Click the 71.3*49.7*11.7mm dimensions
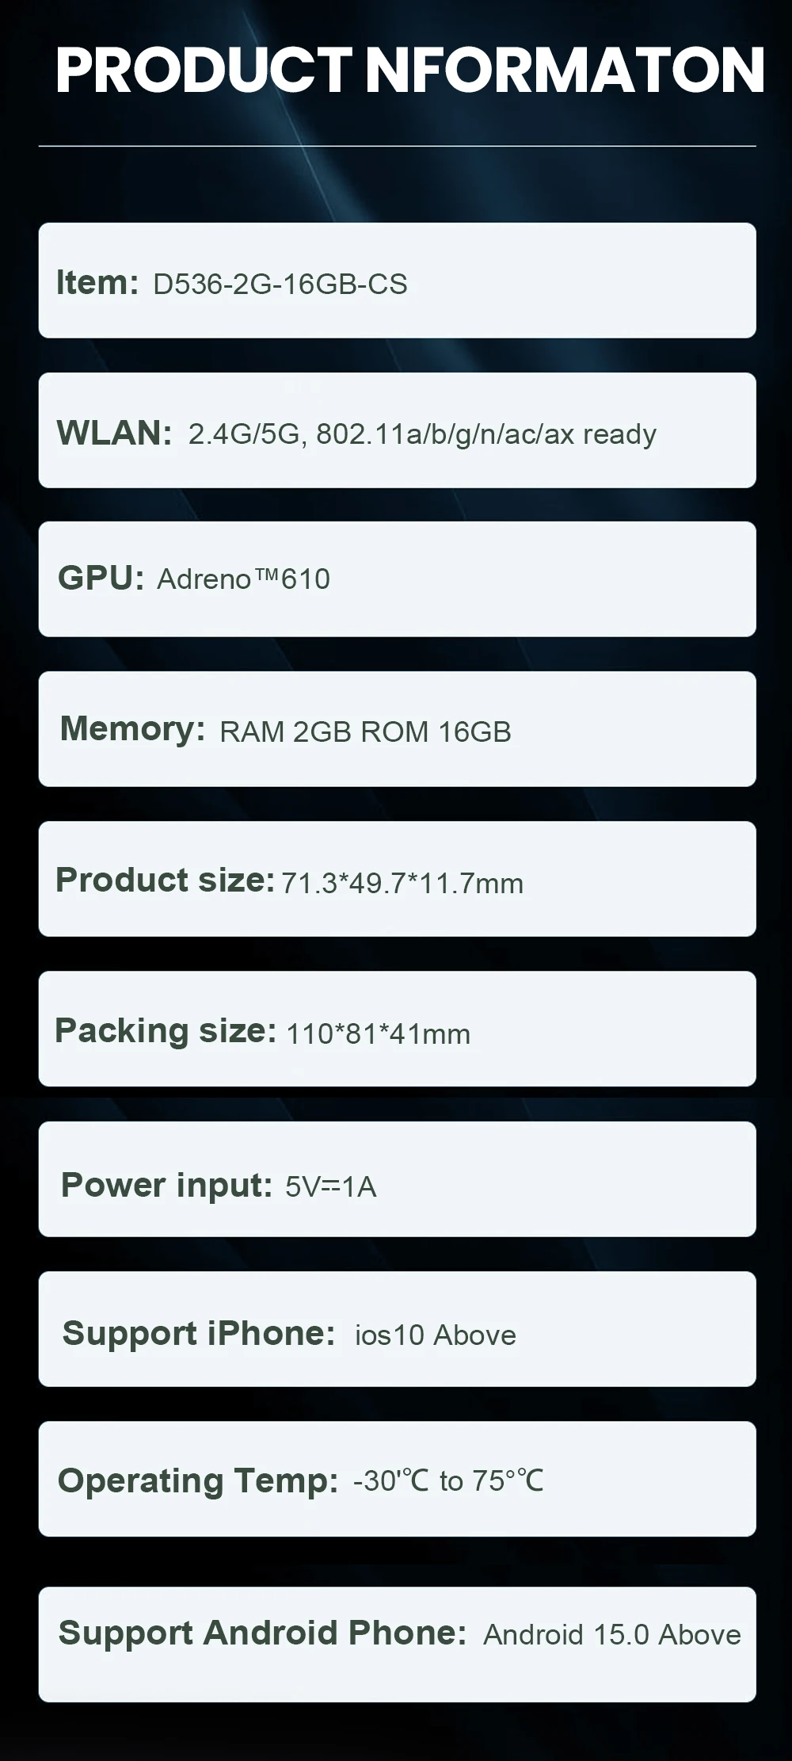The image size is (792, 1761). click(x=402, y=883)
